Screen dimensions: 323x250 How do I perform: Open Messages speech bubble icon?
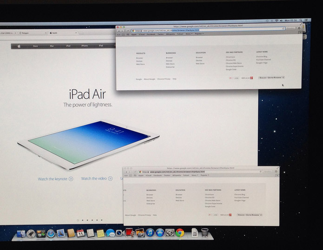point(111,233)
